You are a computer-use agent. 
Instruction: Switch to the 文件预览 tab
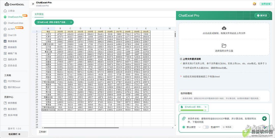(x=39, y=14)
